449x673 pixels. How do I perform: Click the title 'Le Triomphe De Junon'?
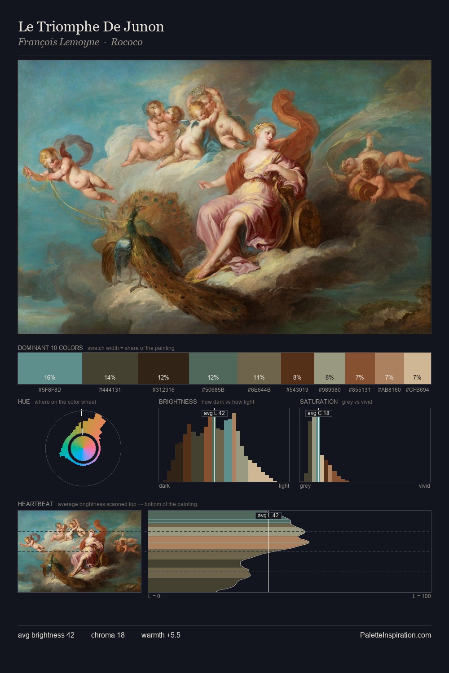point(91,26)
